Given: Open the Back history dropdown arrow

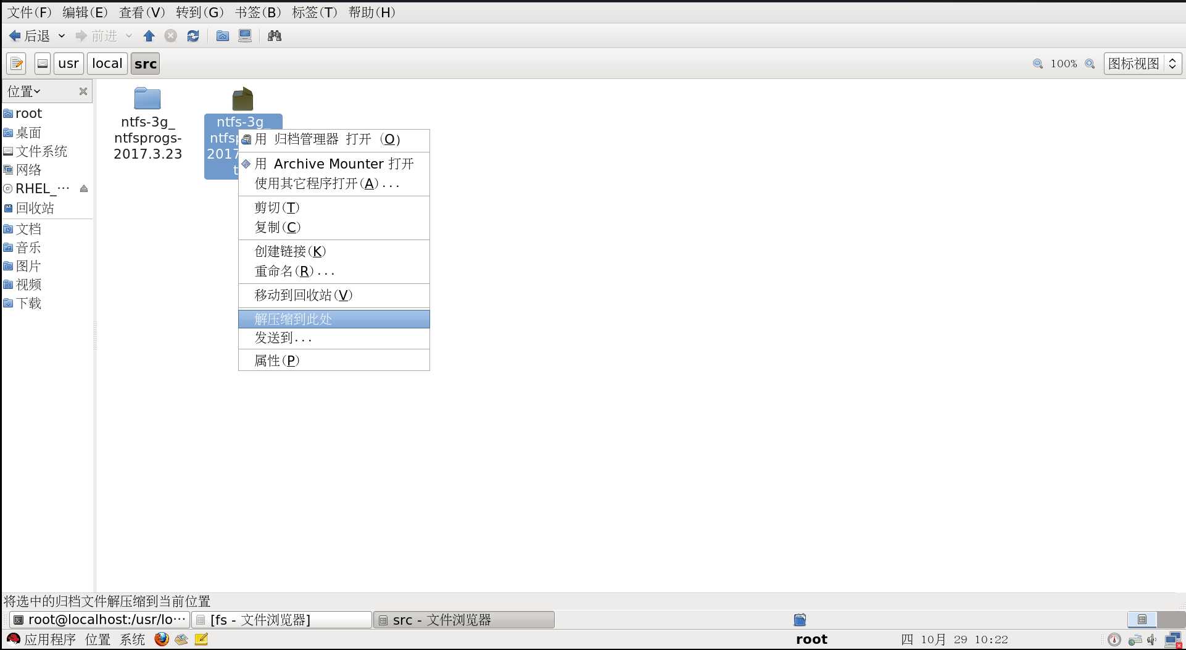Looking at the screenshot, I should 62,36.
